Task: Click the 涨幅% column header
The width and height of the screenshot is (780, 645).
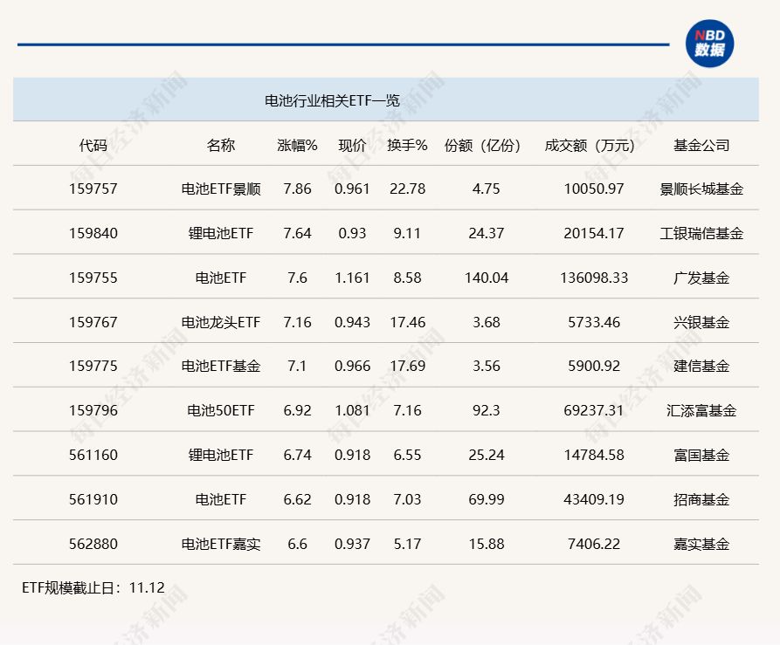Action: click(x=297, y=145)
